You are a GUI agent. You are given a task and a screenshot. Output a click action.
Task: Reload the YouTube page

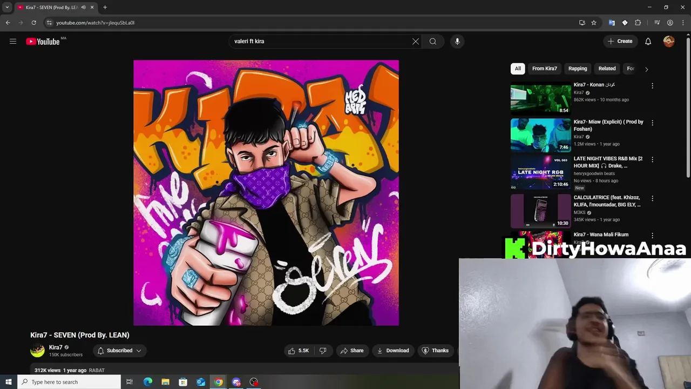coord(33,23)
